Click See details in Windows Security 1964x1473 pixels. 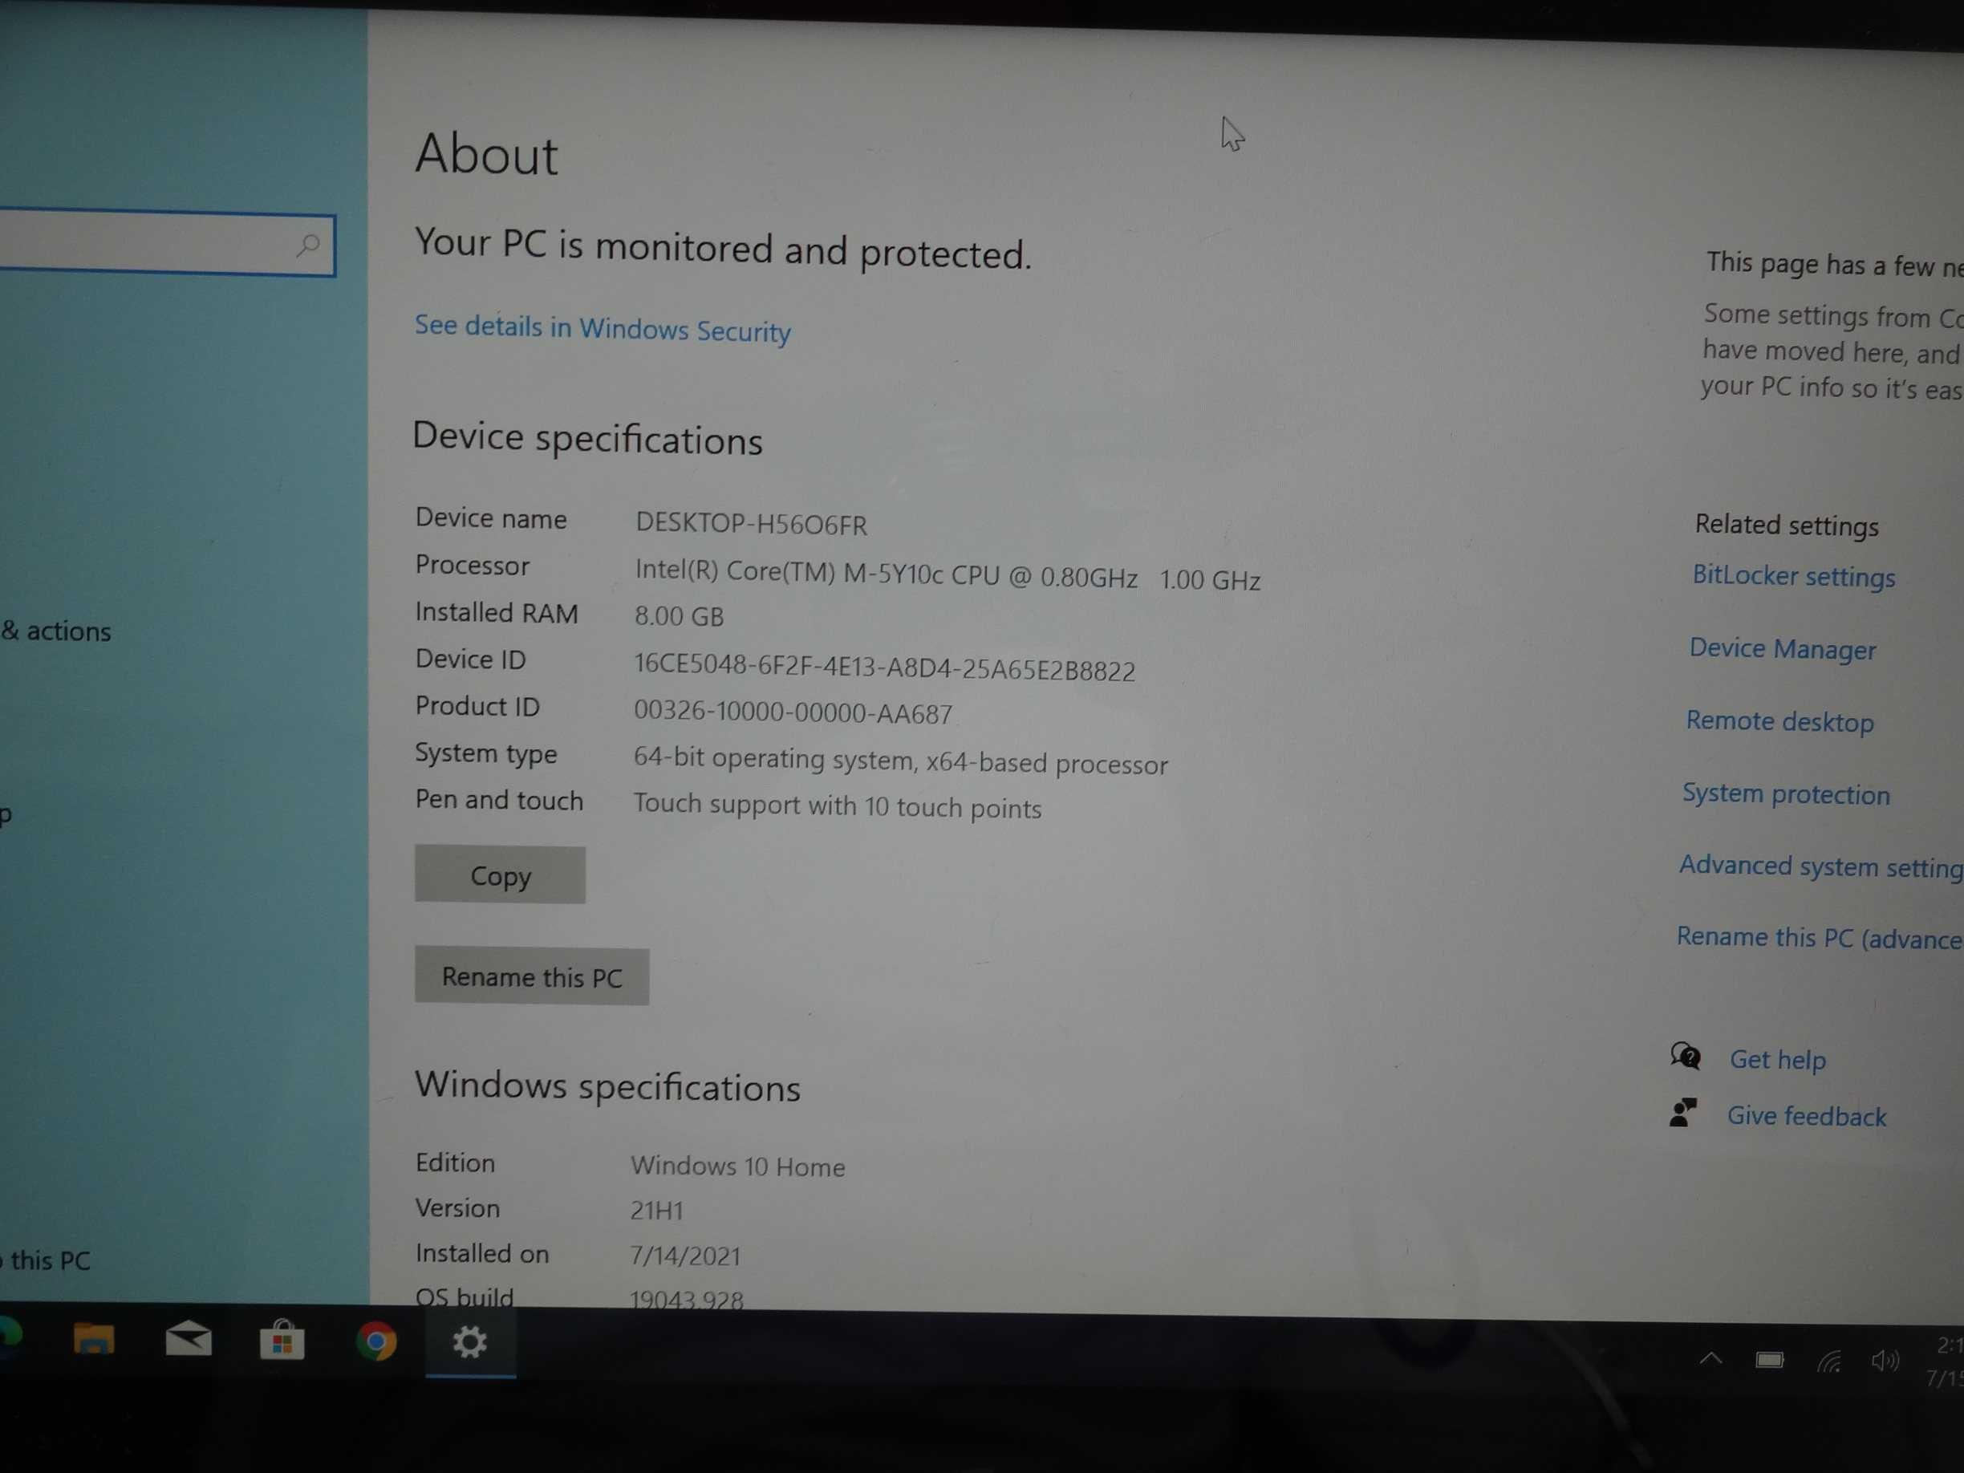tap(603, 330)
